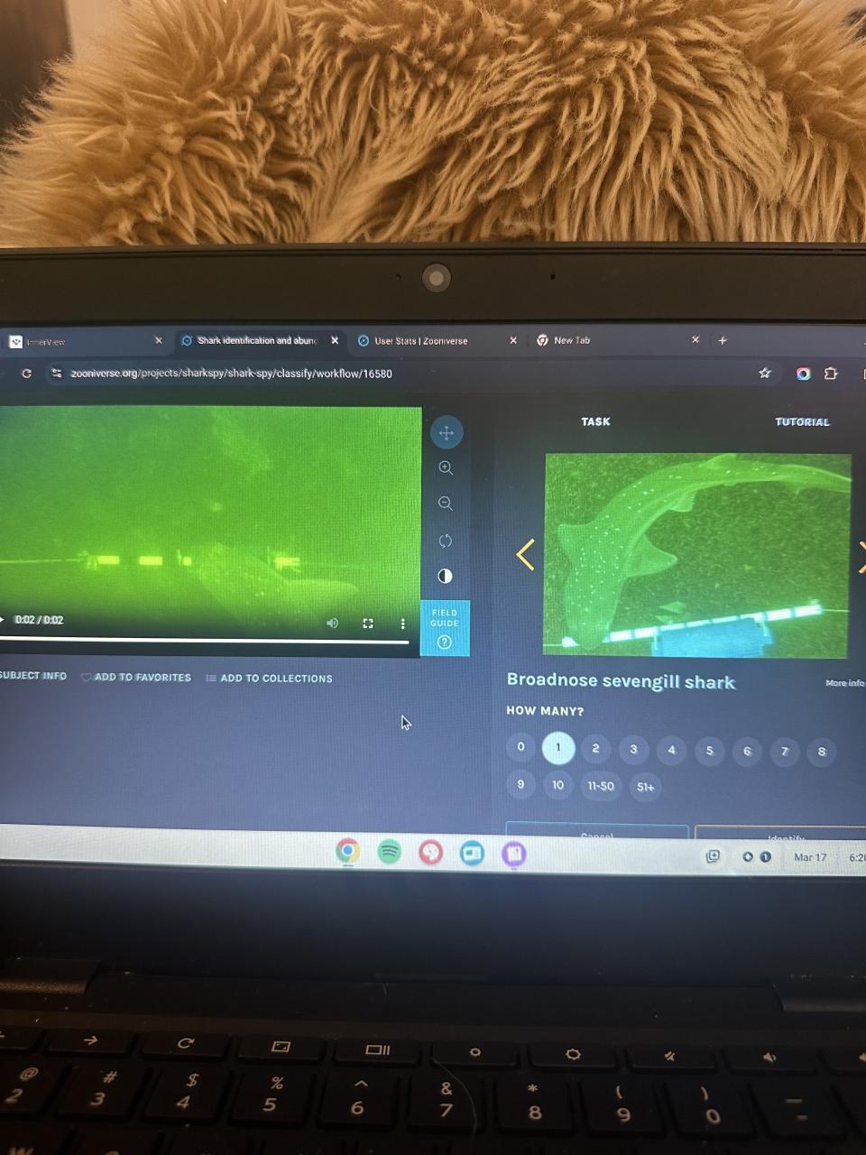Seek along the video progress bar

tap(204, 642)
